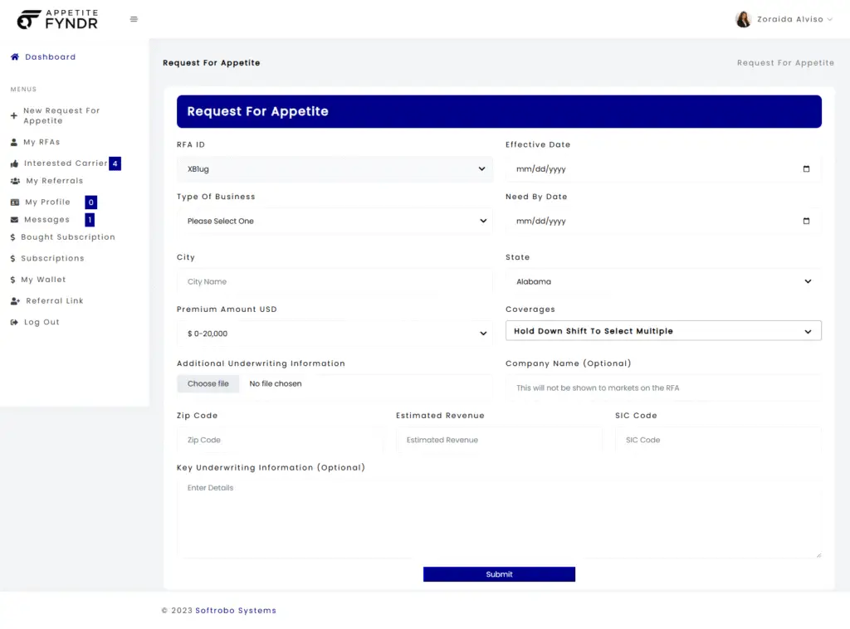Click the Key Underwriting Information text area
This screenshot has width=850, height=629.
pos(499,519)
